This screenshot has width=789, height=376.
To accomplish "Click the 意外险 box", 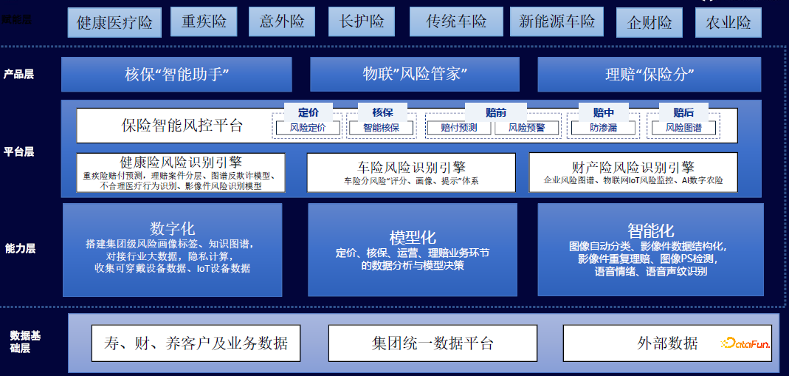I will (x=282, y=21).
